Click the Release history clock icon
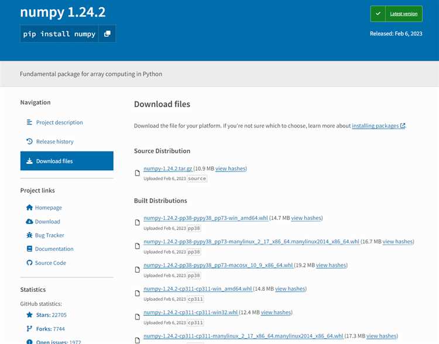The image size is (439, 344). click(29, 142)
